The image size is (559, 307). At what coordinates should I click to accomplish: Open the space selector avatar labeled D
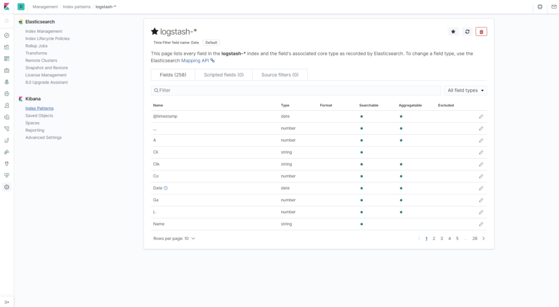21,7
